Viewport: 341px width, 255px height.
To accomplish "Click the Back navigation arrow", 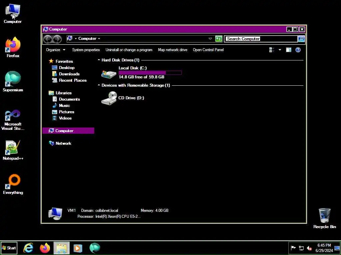I will click(x=47, y=39).
